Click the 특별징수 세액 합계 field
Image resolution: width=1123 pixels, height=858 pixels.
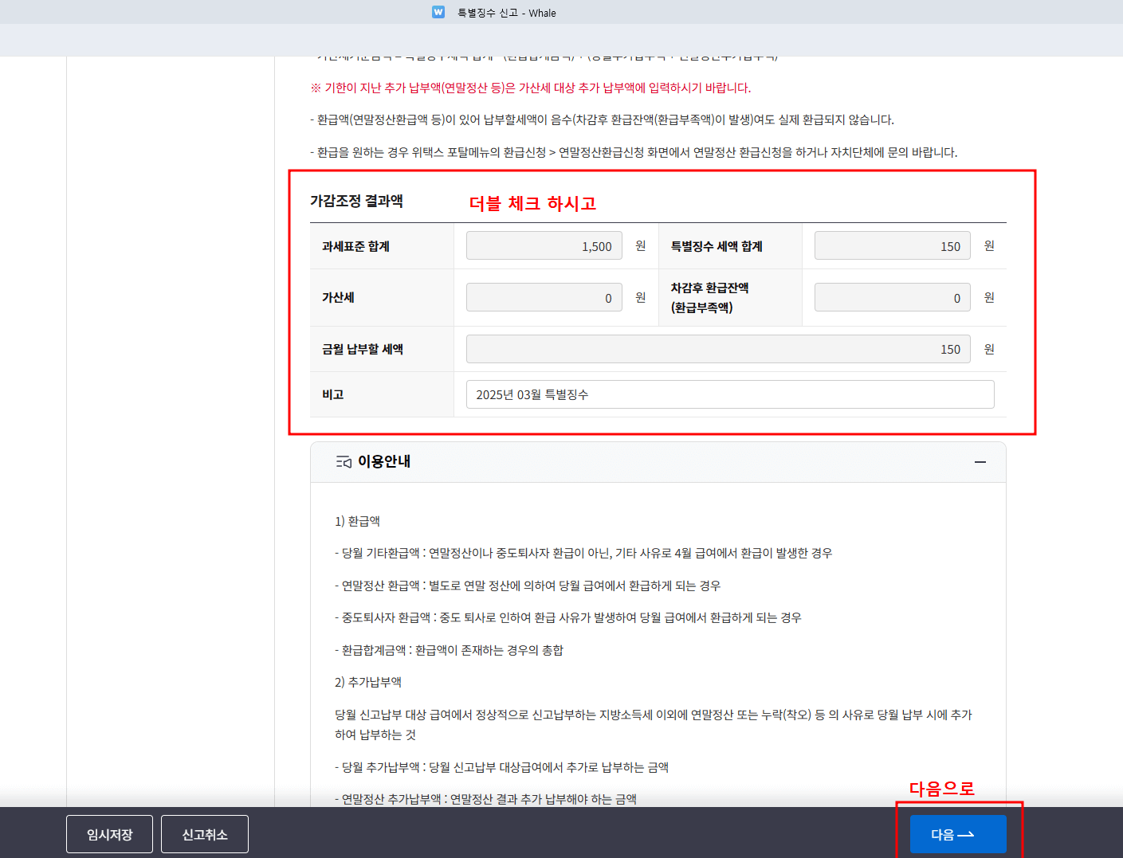pos(892,245)
